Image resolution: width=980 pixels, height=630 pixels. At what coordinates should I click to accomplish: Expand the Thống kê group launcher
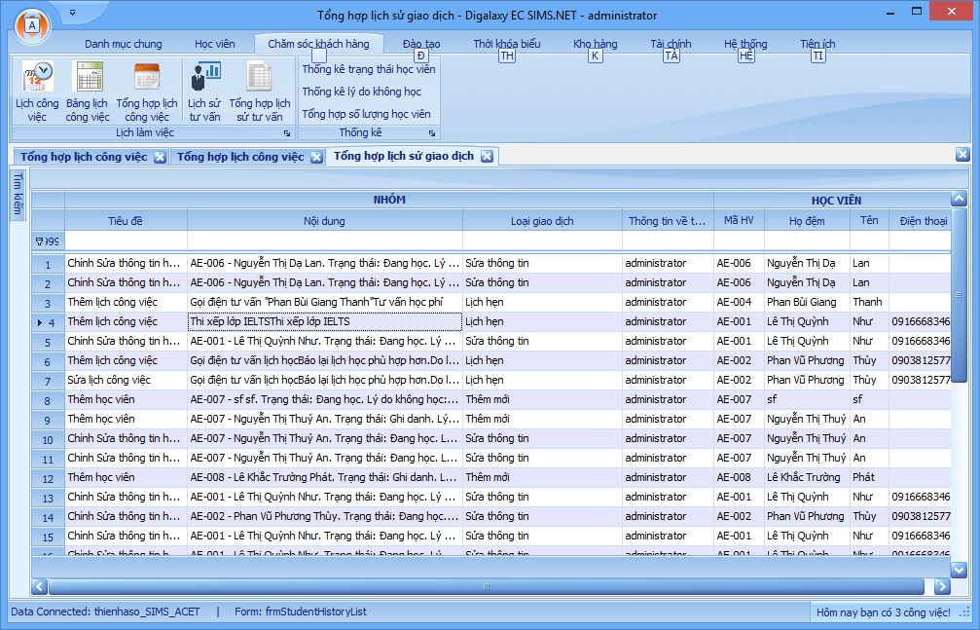(x=433, y=132)
